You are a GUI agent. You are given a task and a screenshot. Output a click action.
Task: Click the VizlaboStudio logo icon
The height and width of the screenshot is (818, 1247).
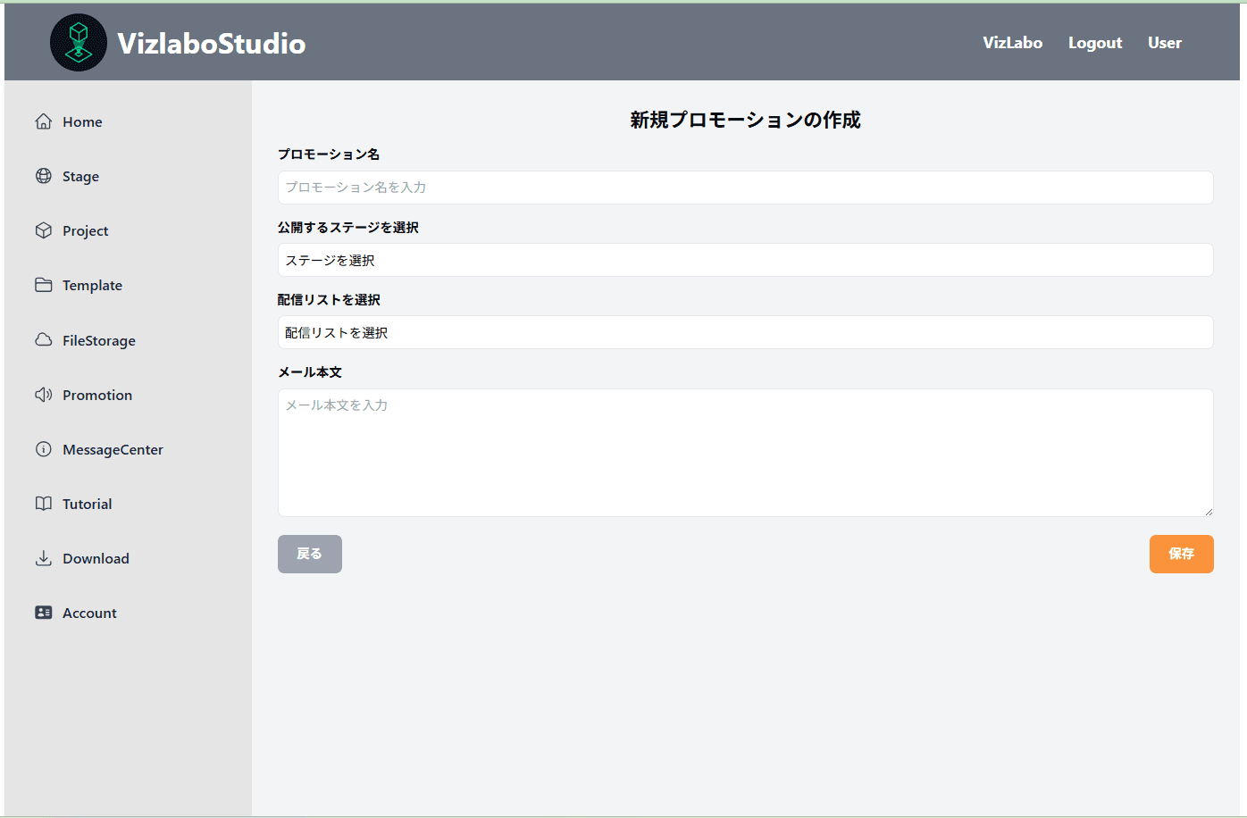tap(79, 43)
